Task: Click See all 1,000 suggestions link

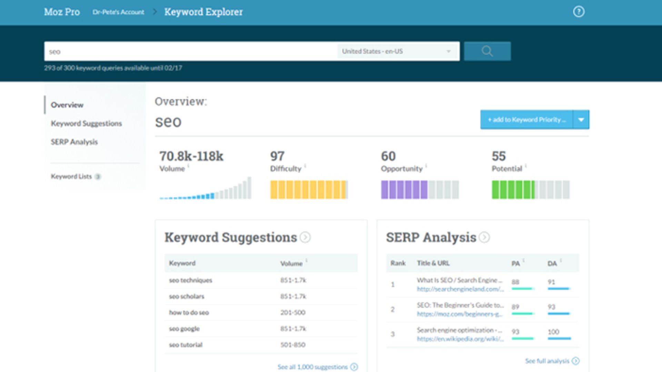Action: pyautogui.click(x=312, y=367)
